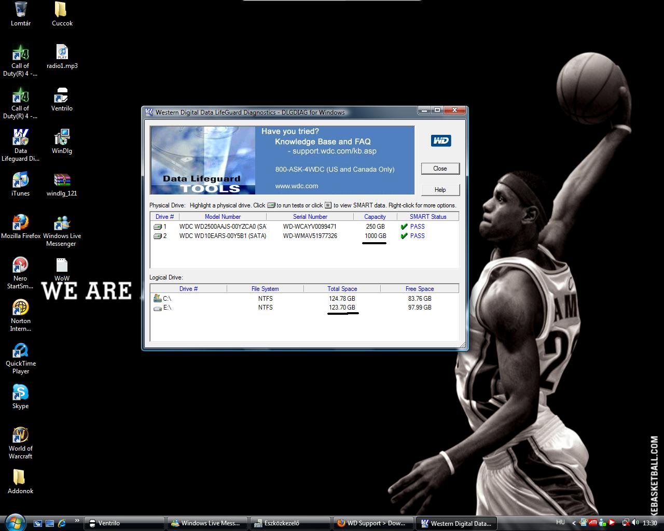The height and width of the screenshot is (531, 664).
Task: Click Show Desktop quick launch icon
Action: tap(38, 523)
